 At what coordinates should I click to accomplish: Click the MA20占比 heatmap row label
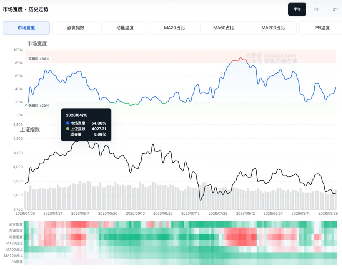(14, 243)
